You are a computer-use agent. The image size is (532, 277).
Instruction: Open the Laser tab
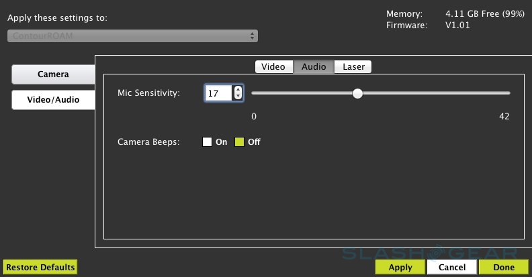pyautogui.click(x=353, y=66)
